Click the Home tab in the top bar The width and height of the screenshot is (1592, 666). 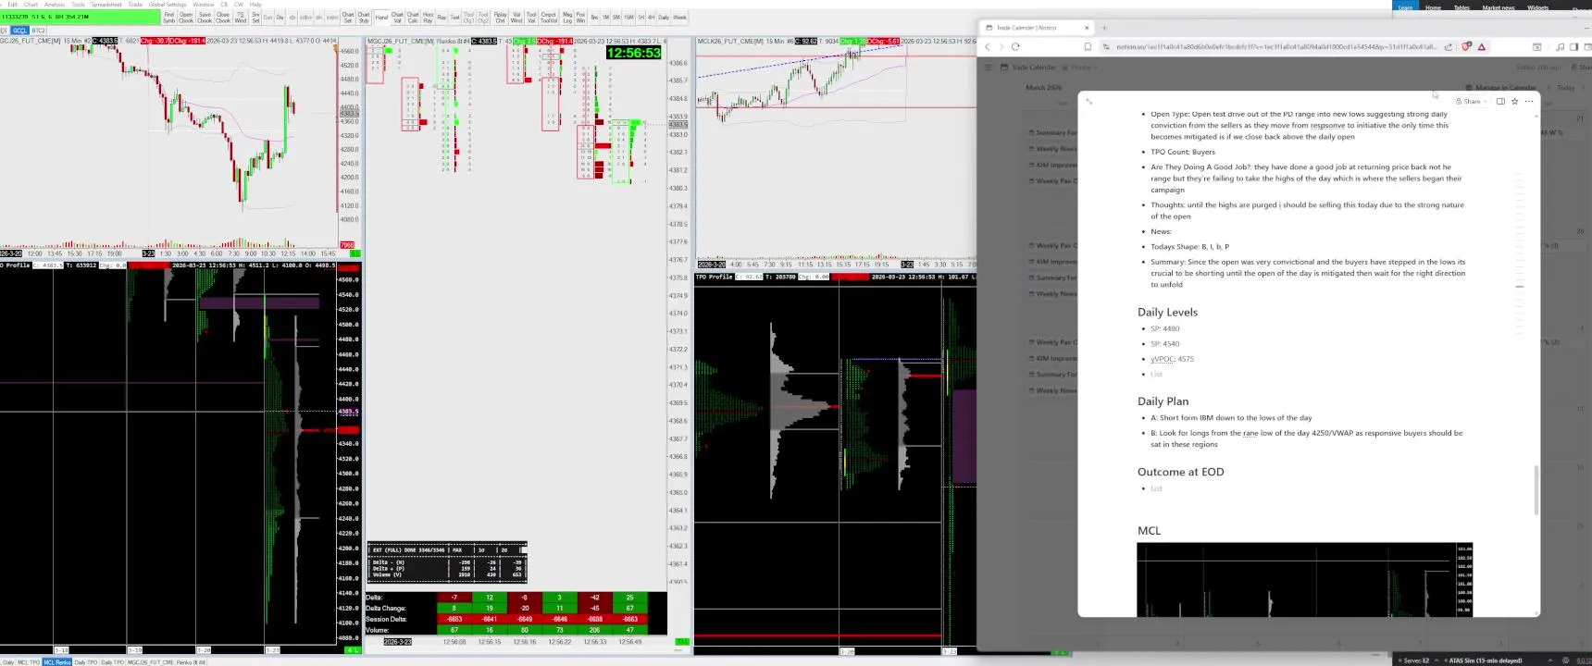1433,7
